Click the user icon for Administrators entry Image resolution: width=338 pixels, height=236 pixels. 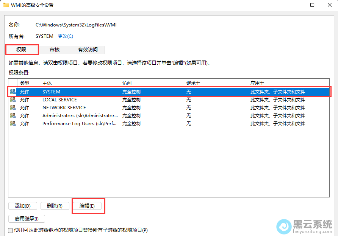(x=13, y=116)
